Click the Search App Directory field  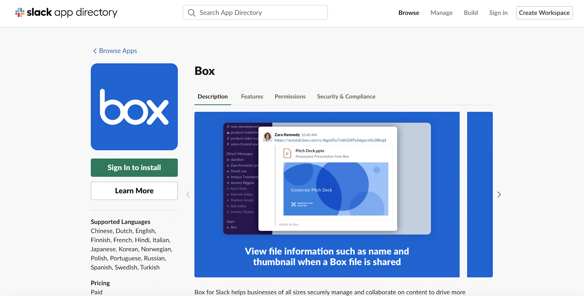[x=255, y=13]
